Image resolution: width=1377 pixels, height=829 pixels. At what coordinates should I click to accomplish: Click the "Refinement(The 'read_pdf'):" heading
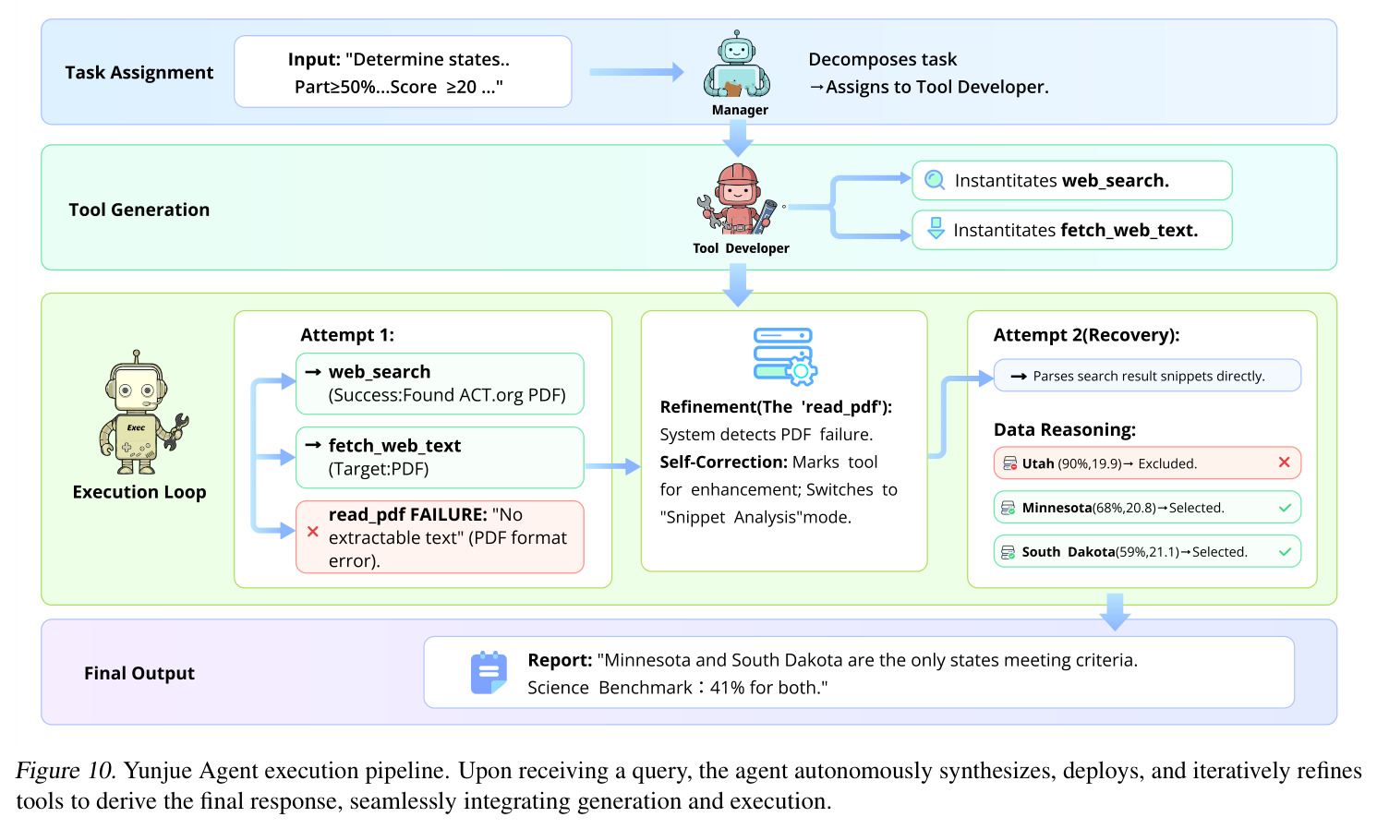coord(776,407)
